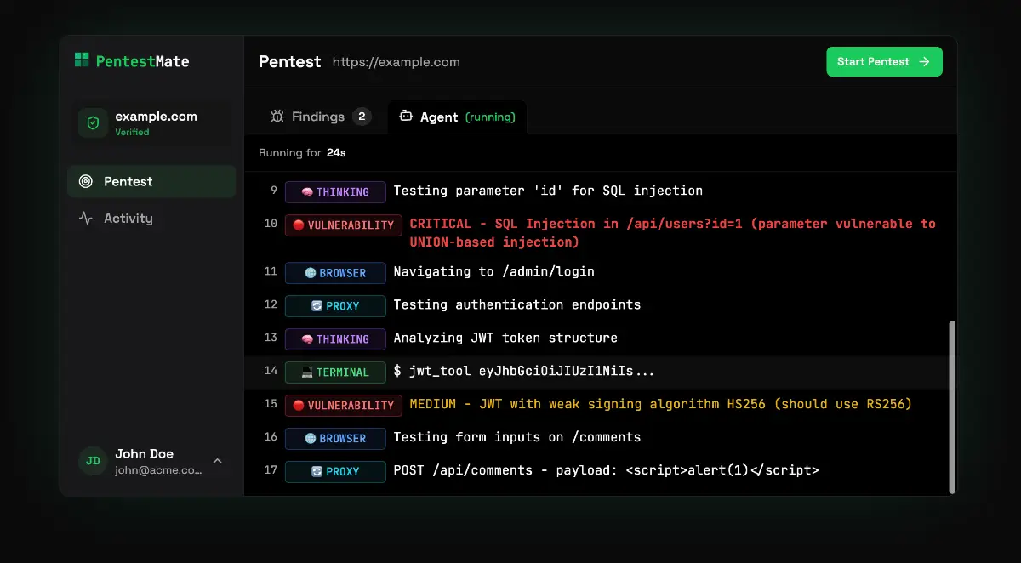This screenshot has height=563, width=1021.
Task: Expand the John Doe account menu chevron
Action: coord(217,461)
